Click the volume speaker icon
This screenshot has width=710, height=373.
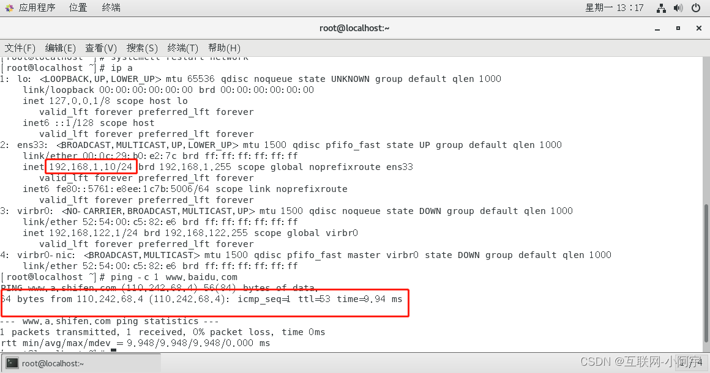(x=678, y=8)
